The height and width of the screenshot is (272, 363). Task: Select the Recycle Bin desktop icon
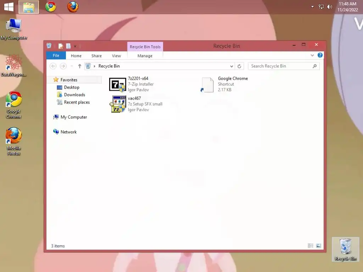click(345, 249)
